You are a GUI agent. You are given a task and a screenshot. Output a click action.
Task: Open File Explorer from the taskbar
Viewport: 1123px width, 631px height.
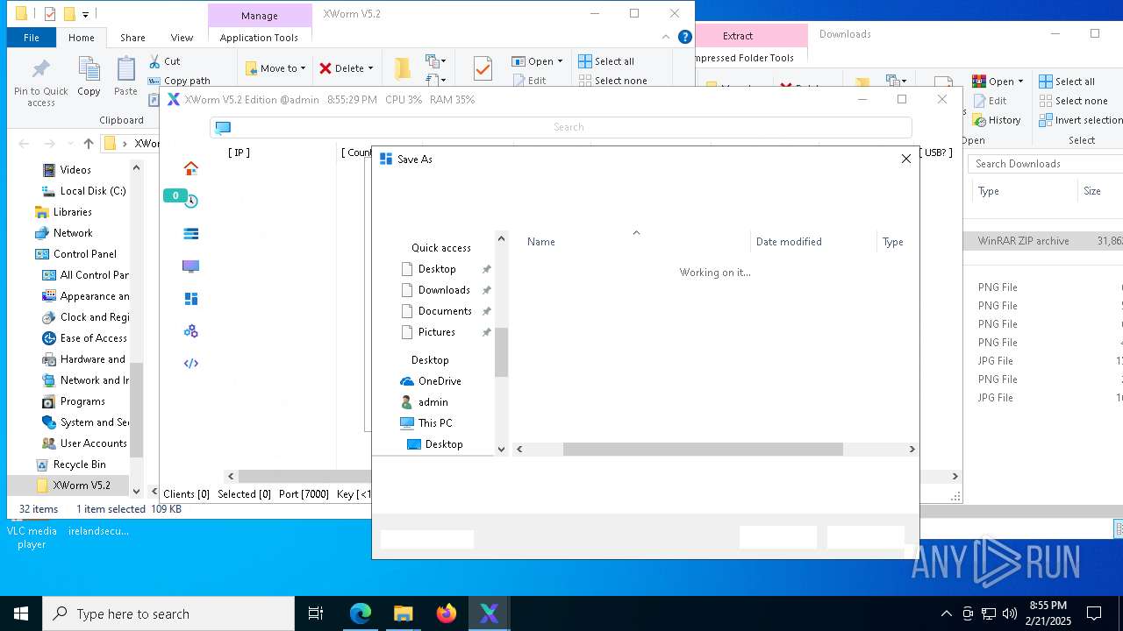point(403,613)
